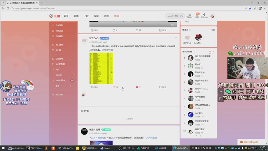Click the 浮欢OwO username
Screen dimensions: 268x151
[94, 38]
